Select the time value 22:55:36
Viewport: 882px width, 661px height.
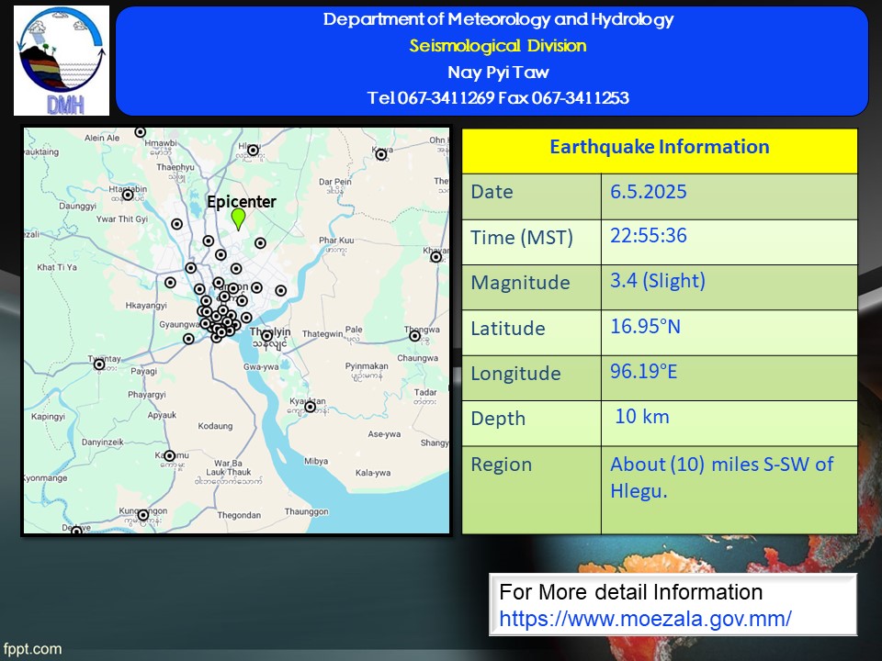point(648,236)
